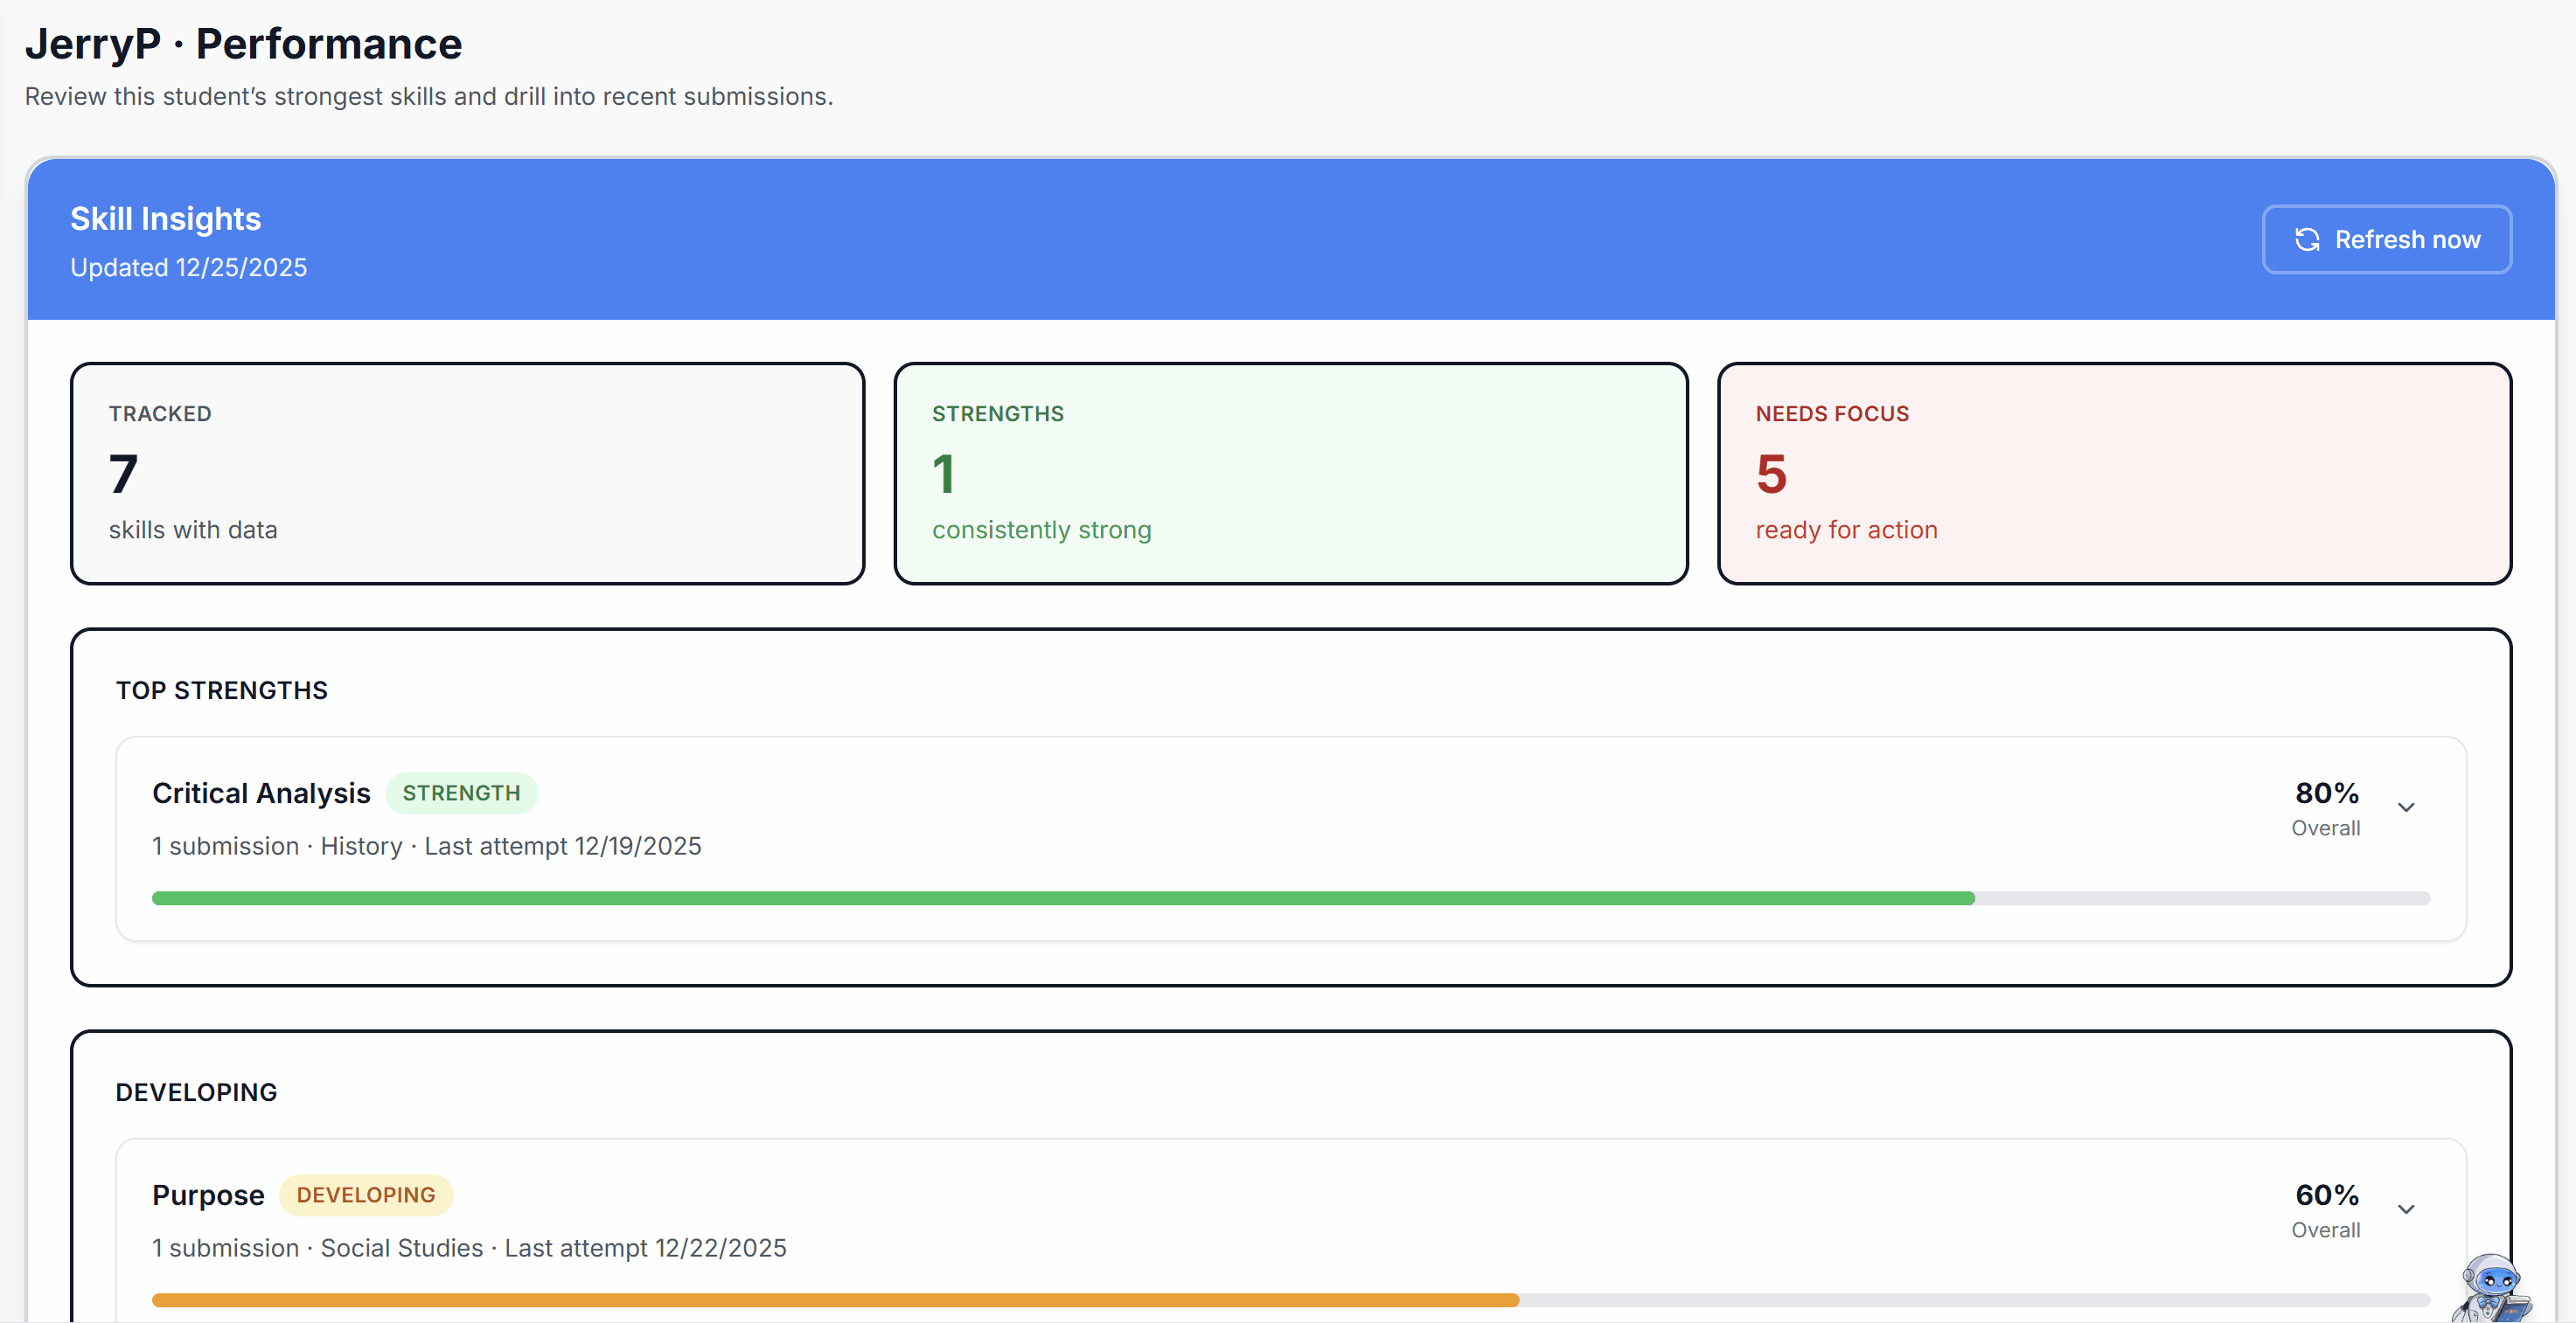Expand the Purpose skill chevron
The width and height of the screenshot is (2576, 1323).
coord(2406,1209)
